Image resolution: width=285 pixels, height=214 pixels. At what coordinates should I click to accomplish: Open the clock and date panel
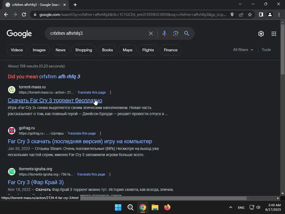coord(273,207)
